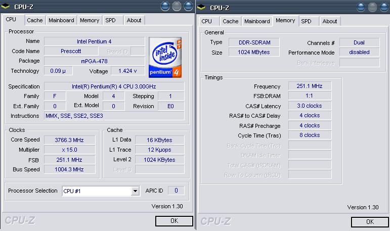The image size is (390, 231).
Task: Click the Family value F
Action: coord(55,96)
